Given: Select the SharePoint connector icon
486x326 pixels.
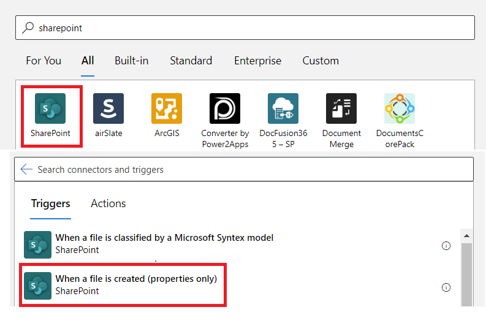Looking at the screenshot, I should coord(50,109).
